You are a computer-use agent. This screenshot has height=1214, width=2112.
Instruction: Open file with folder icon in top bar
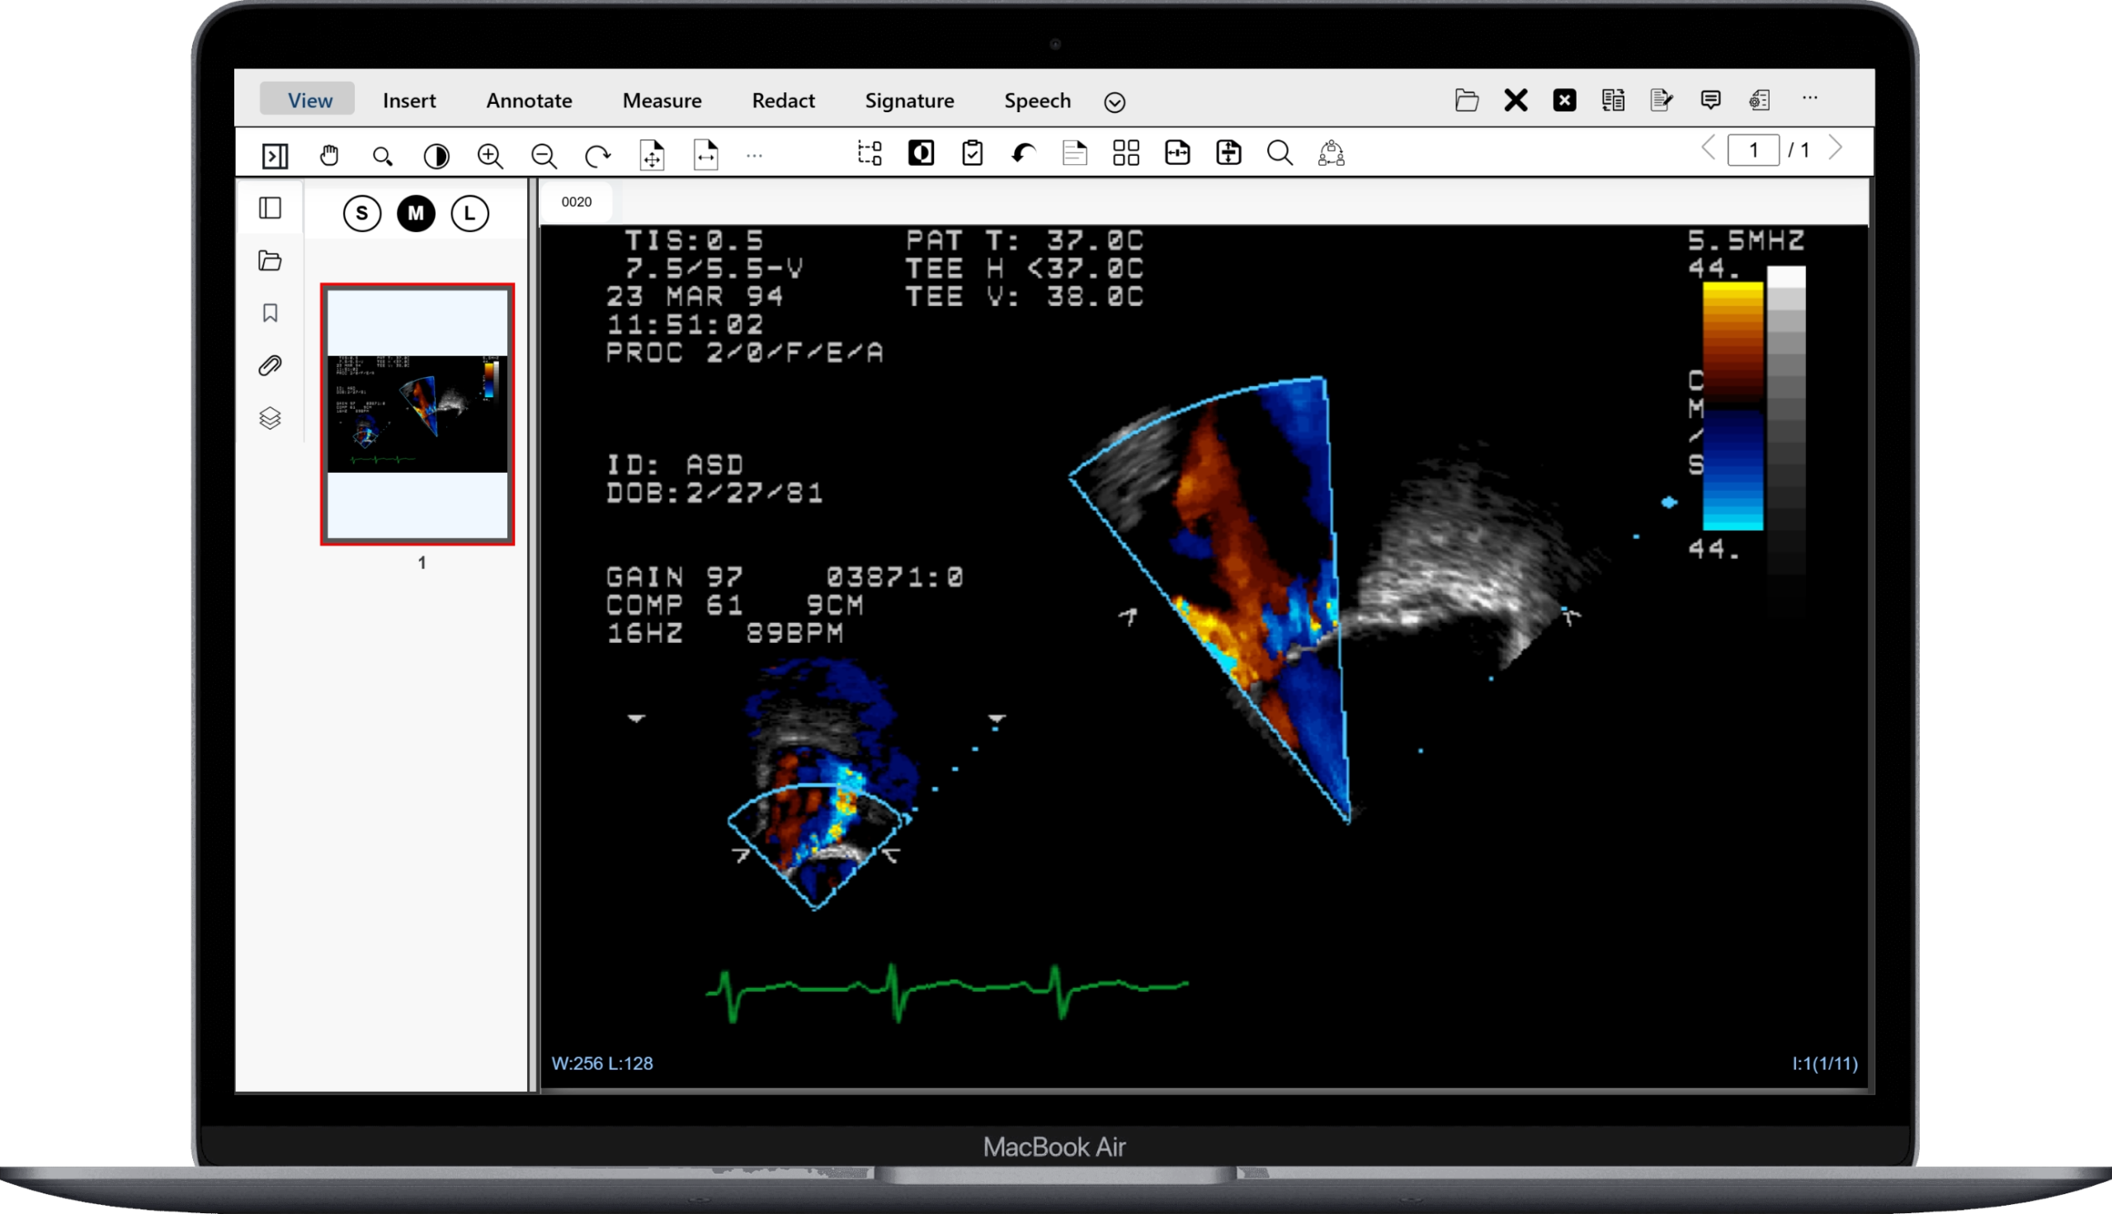[x=1467, y=100]
